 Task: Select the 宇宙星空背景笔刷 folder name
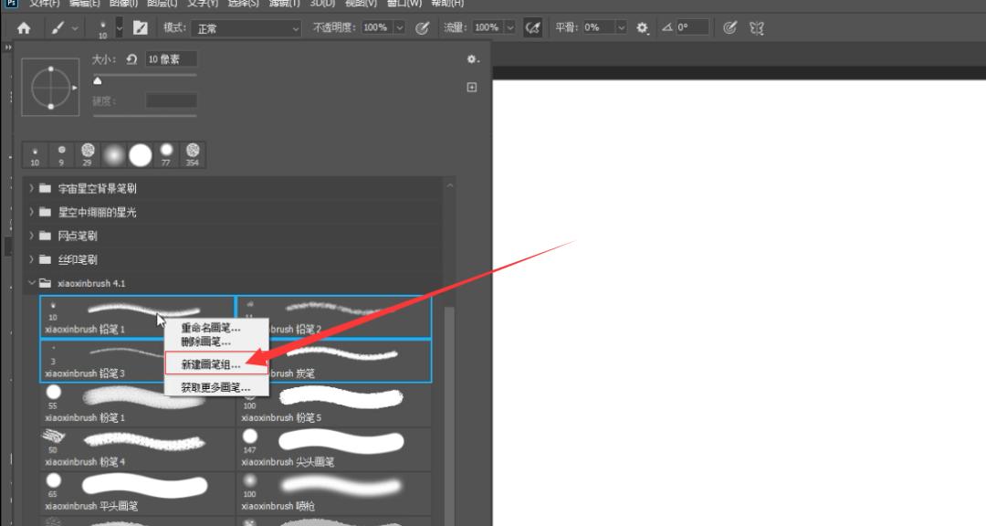pos(97,188)
